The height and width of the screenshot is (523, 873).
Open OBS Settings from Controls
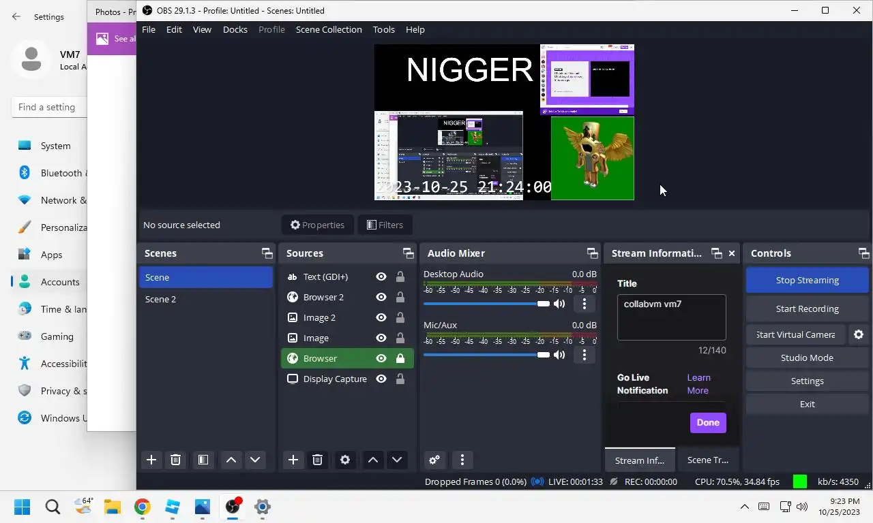point(807,381)
